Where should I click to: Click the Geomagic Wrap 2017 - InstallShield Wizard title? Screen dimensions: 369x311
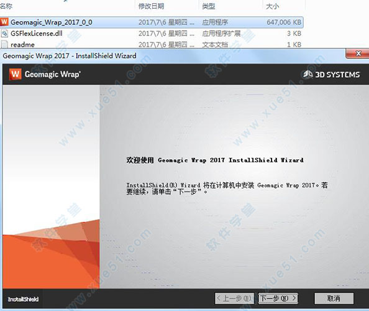pyautogui.click(x=70, y=56)
